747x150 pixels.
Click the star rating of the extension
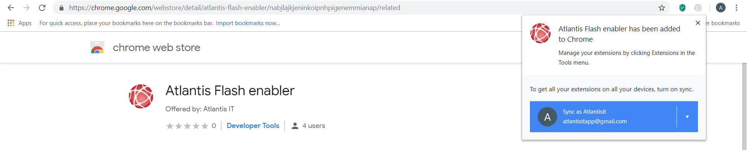(x=187, y=126)
